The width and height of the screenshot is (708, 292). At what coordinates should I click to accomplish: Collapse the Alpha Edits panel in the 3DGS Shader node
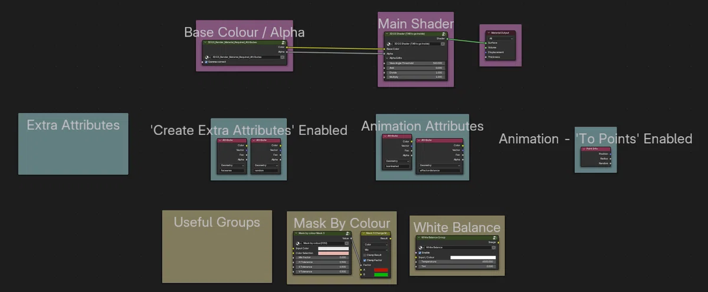387,58
